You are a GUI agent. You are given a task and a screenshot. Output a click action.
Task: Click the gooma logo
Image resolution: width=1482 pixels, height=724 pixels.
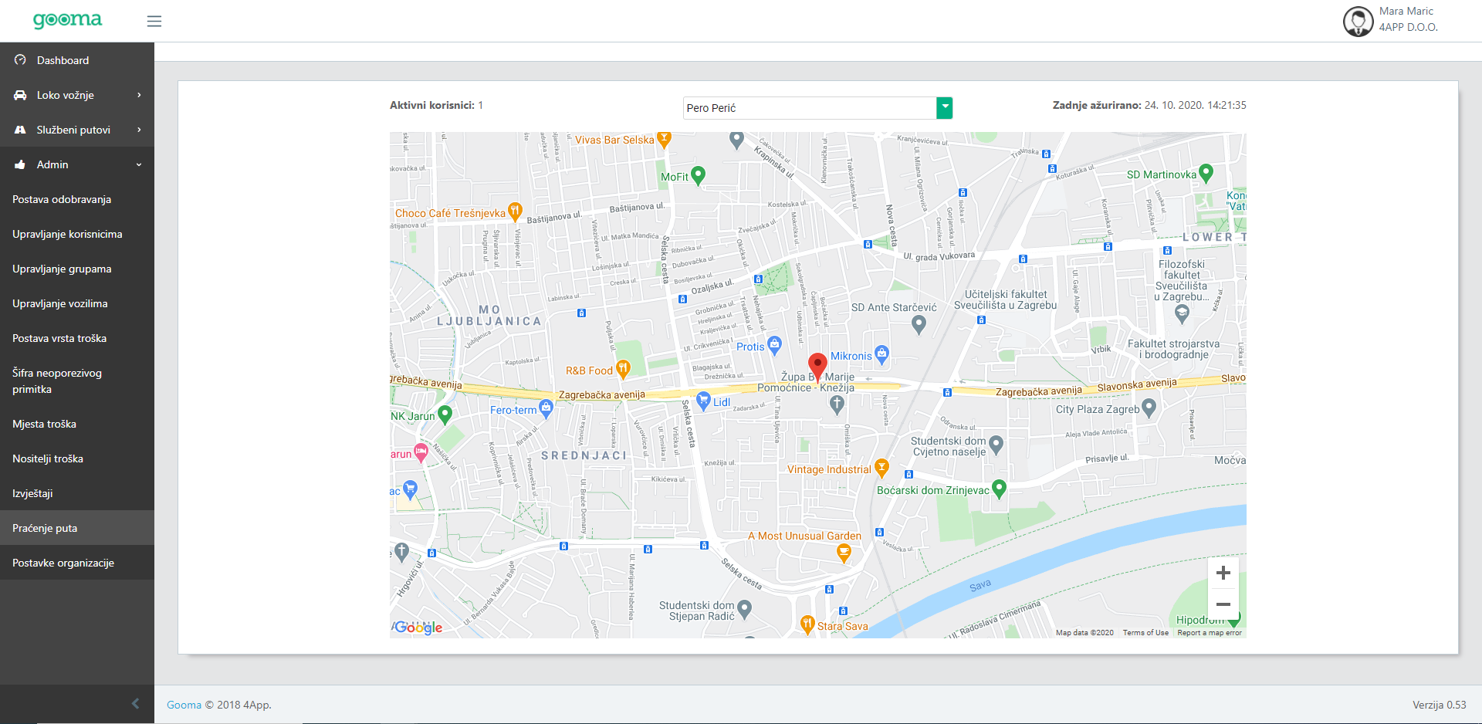click(67, 20)
